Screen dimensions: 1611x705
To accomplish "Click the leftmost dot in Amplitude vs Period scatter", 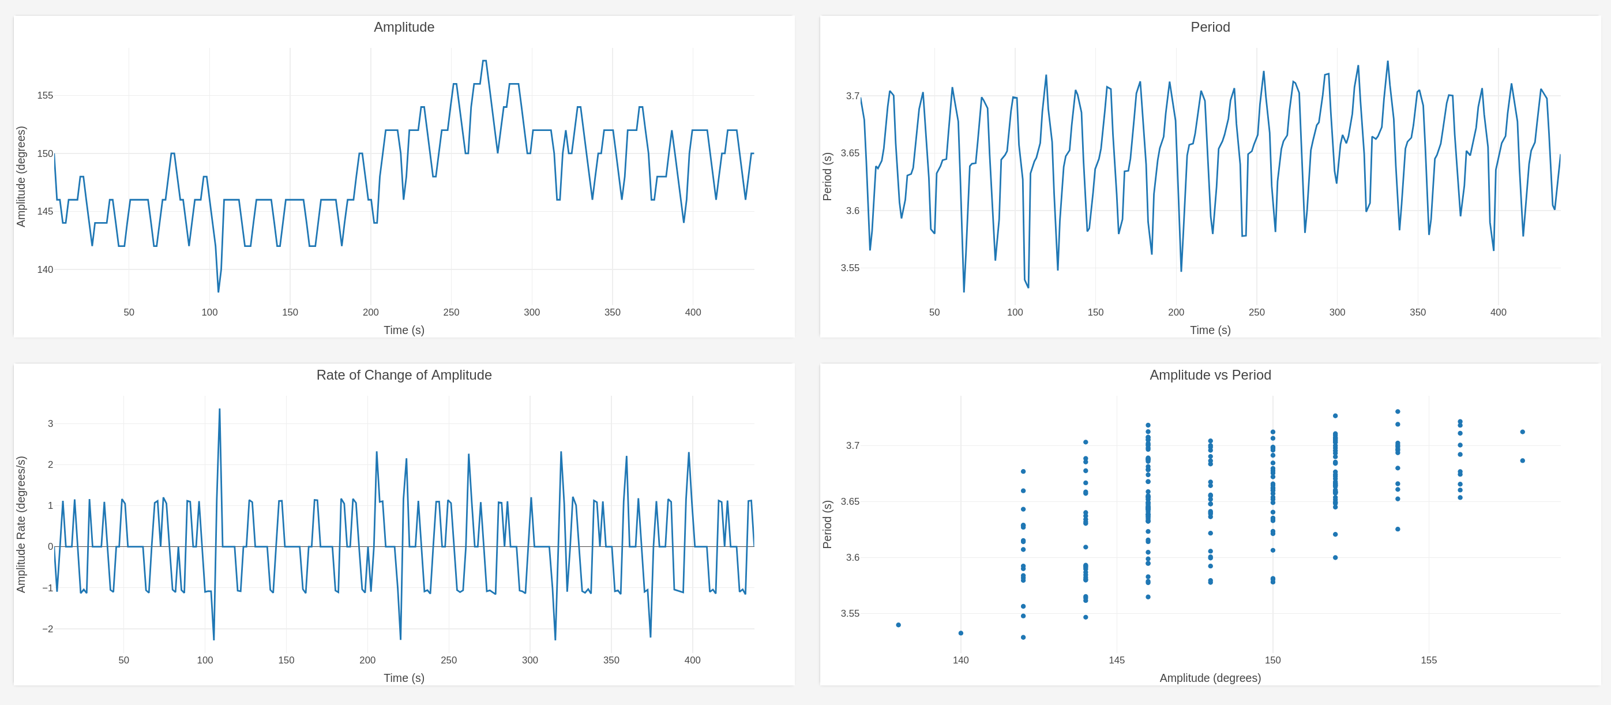I will pyautogui.click(x=898, y=625).
